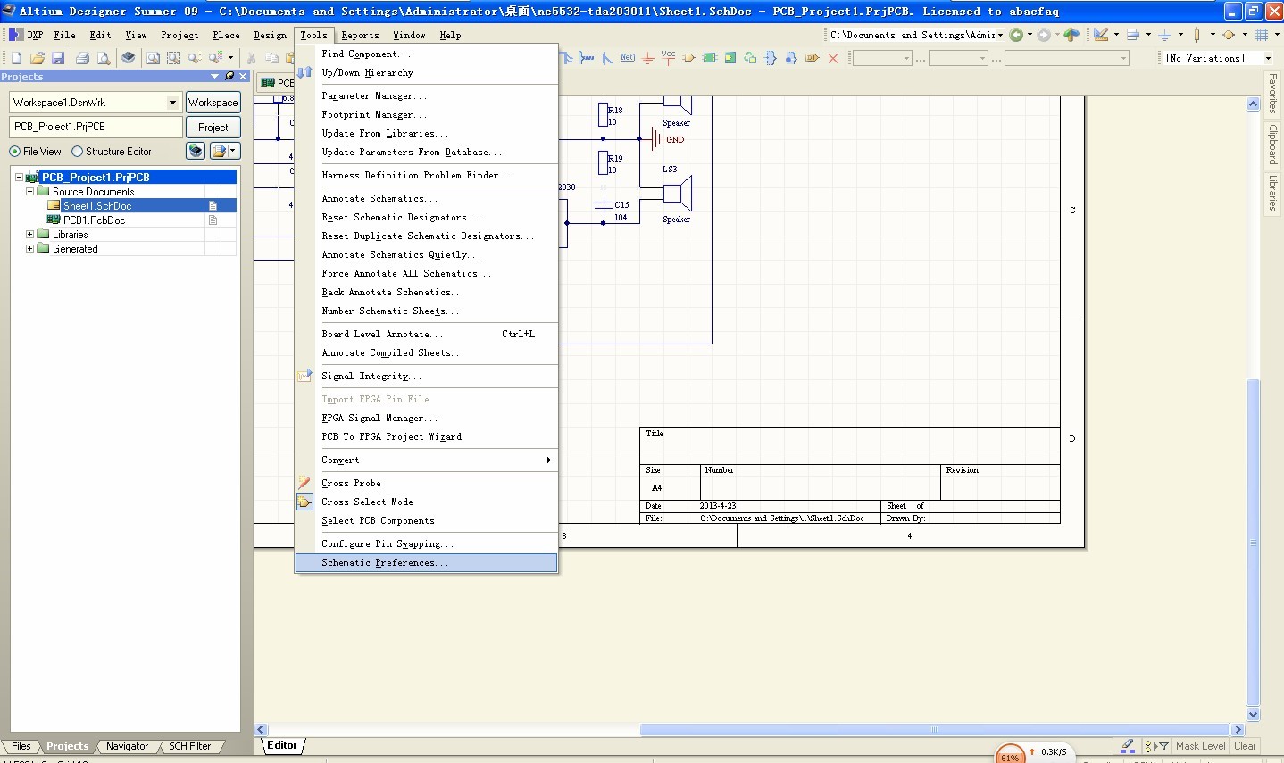1284x763 pixels.
Task: Open the document path address dropdown
Action: click(x=1000, y=35)
